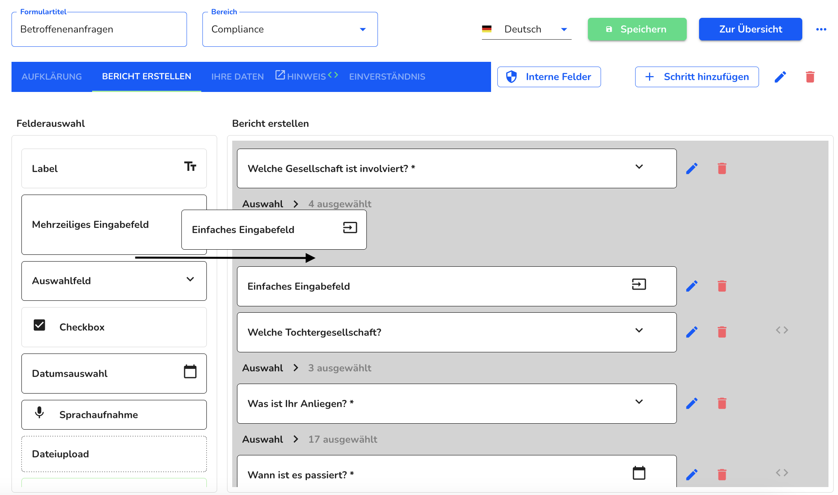Click the Formulartitel input field
Viewport: 838px width, 495px height.
point(99,29)
